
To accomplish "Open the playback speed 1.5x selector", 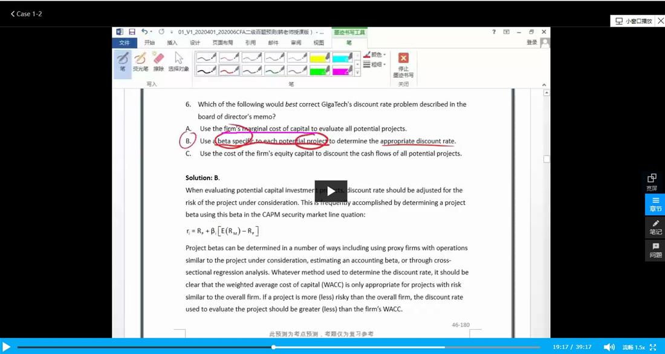I will (634, 347).
